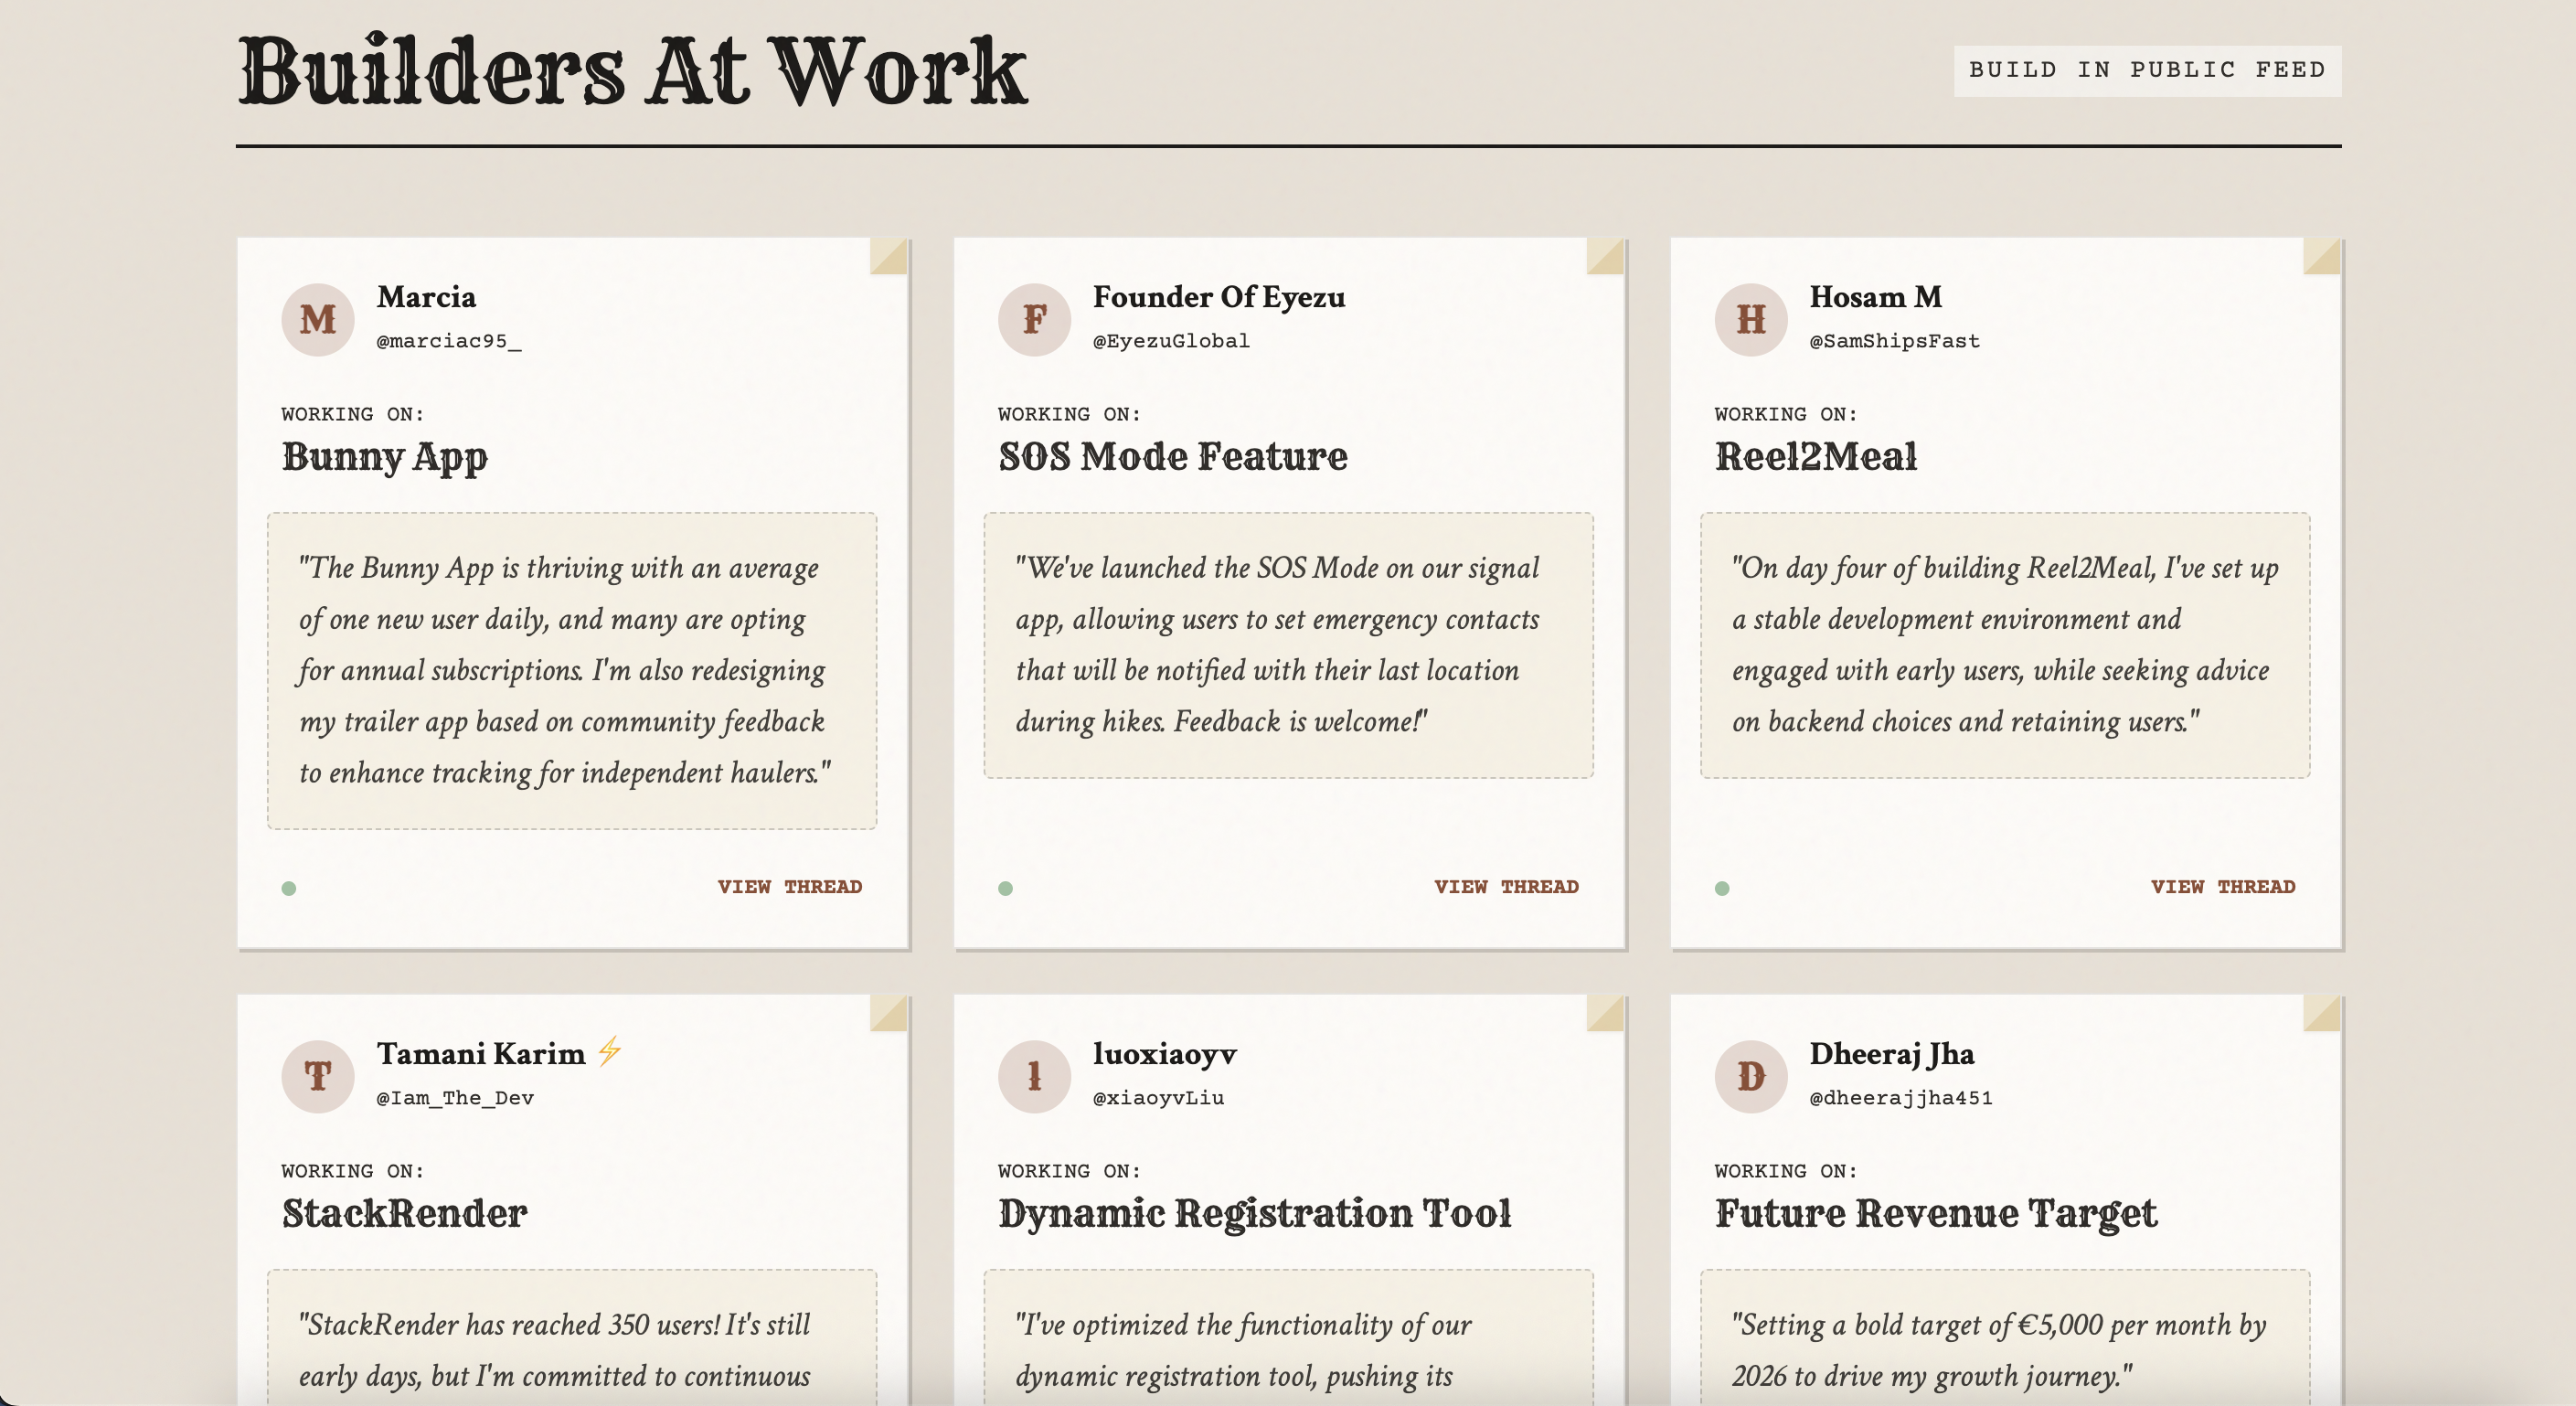Select Hosam M's avatar icon
The height and width of the screenshot is (1406, 2576).
1750,319
